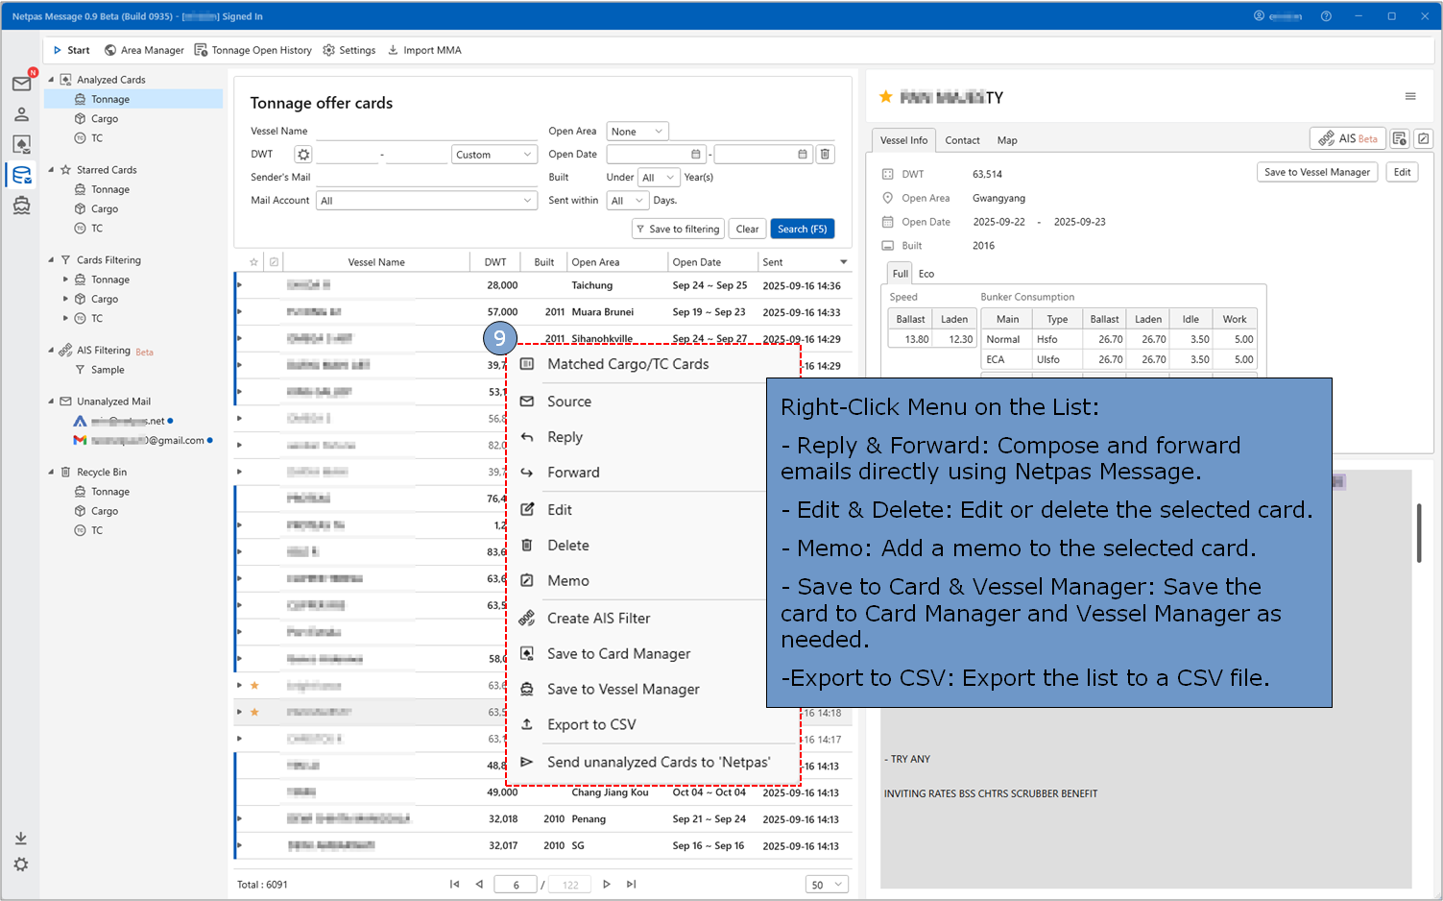
Task: Go to the last page of results
Action: [x=631, y=885]
